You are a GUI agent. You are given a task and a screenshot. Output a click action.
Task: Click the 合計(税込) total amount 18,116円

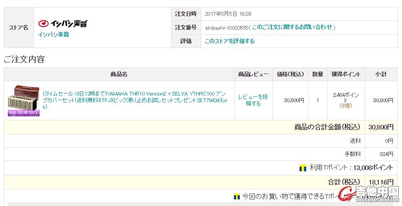pyautogui.click(x=381, y=182)
